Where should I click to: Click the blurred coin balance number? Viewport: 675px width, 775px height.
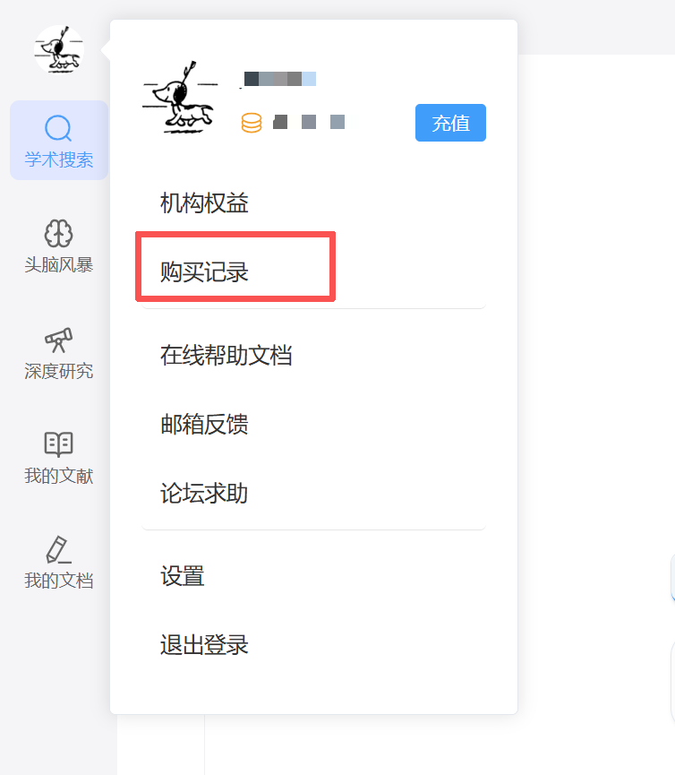pyautogui.click(x=309, y=122)
